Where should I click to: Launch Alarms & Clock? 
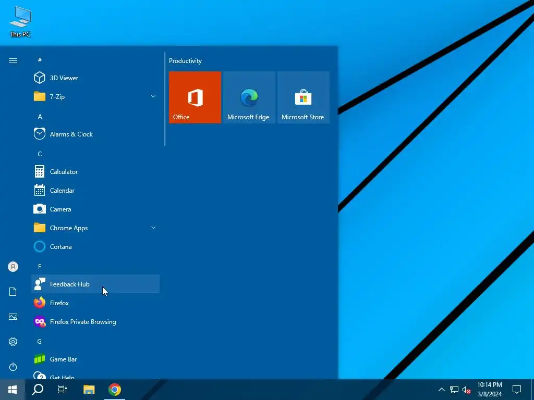tap(95, 134)
